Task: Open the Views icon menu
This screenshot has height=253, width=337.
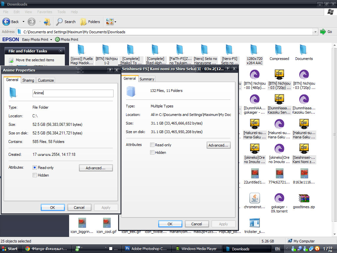Action: pyautogui.click(x=111, y=22)
